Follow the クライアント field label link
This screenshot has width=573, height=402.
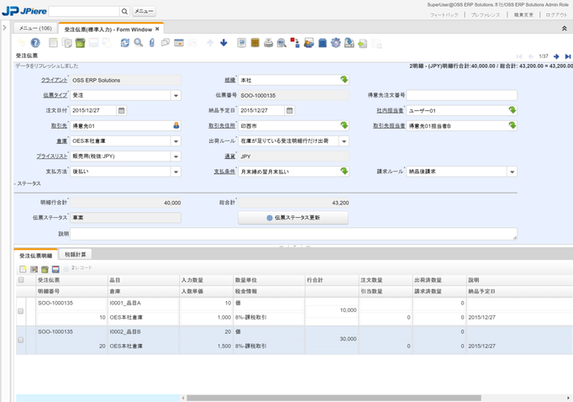(x=54, y=80)
